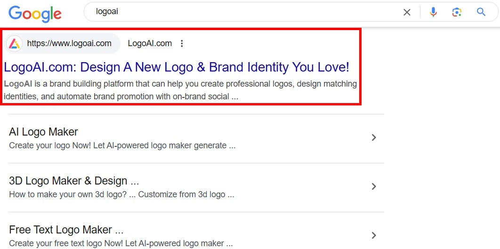Click the "Create your logo Now!" description

[x=122, y=145]
